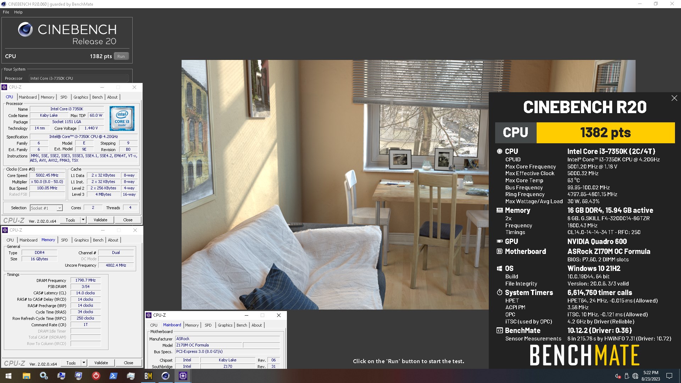This screenshot has width=681, height=383.
Task: Open the second monitor tool icon in taskbar
Action: (78, 376)
